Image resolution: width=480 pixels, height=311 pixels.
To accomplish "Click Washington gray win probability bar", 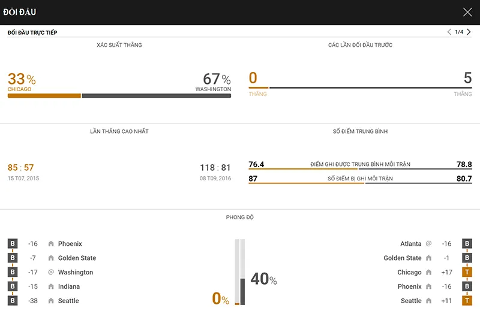I will tap(157, 96).
